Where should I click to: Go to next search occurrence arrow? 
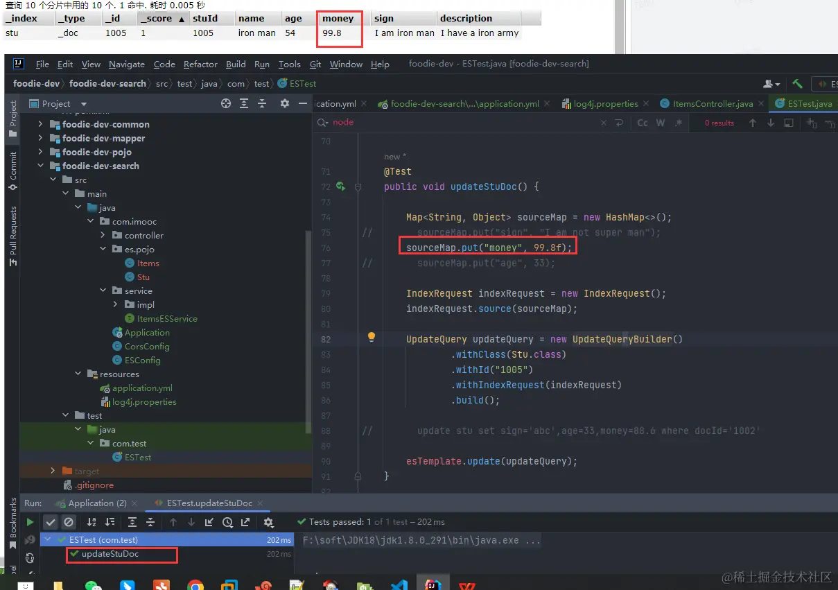click(771, 123)
